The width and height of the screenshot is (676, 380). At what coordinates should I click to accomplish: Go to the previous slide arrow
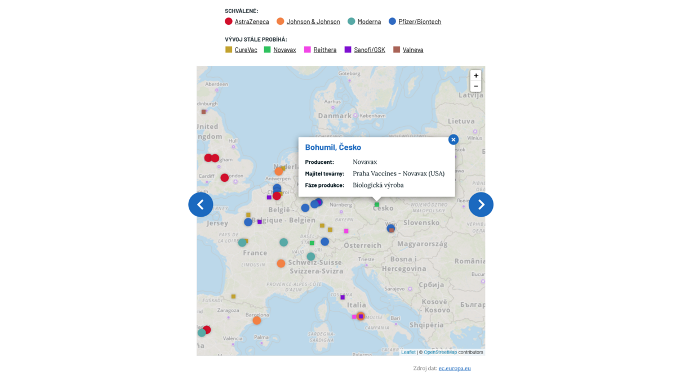(x=201, y=205)
